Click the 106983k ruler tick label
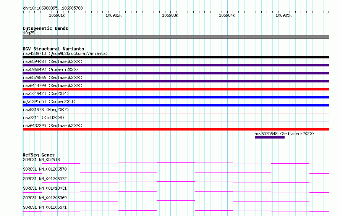The image size is (340, 216). (x=170, y=15)
